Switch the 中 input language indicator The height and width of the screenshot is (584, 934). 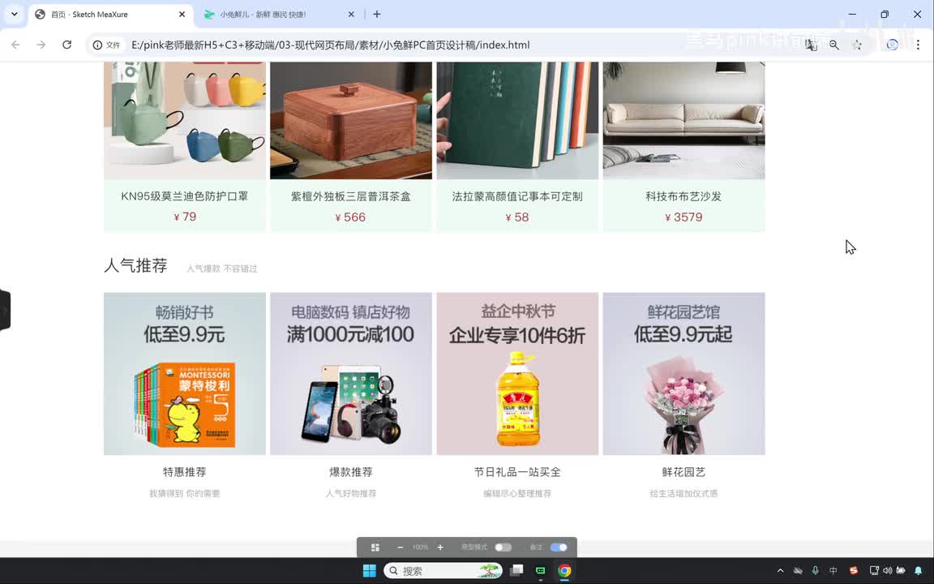(x=833, y=571)
